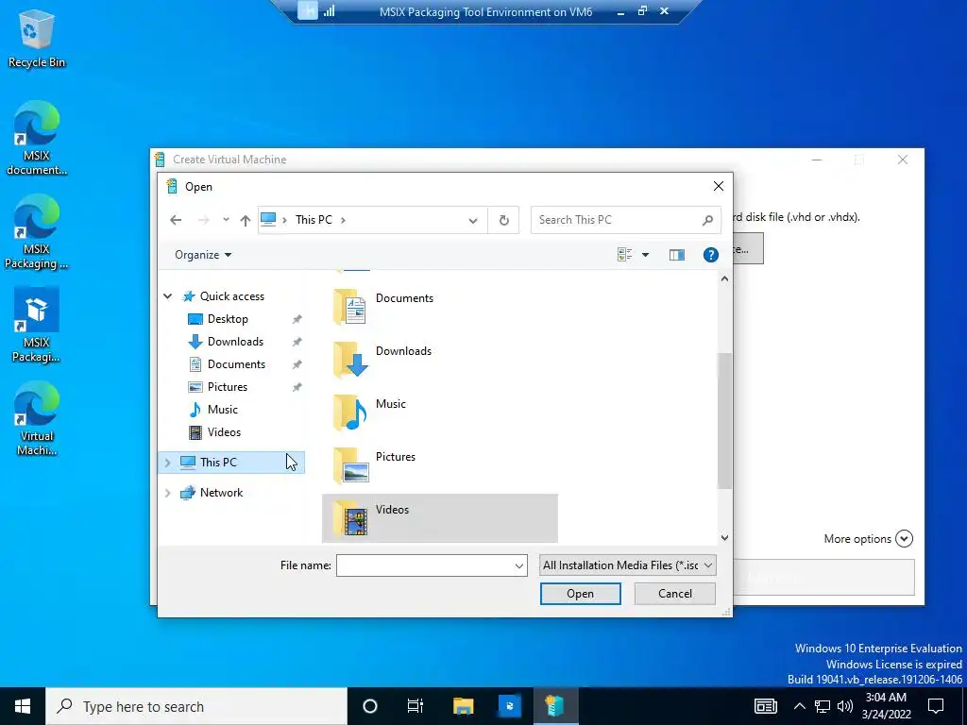Open the view options dropdown arrow
This screenshot has height=725, width=967.
click(645, 255)
